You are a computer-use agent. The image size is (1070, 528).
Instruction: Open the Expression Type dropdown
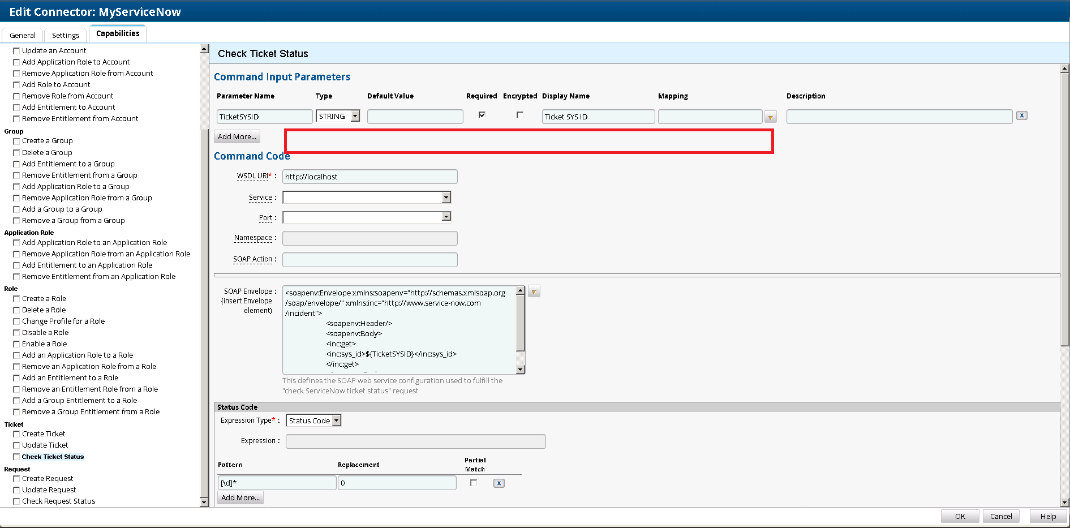[336, 420]
